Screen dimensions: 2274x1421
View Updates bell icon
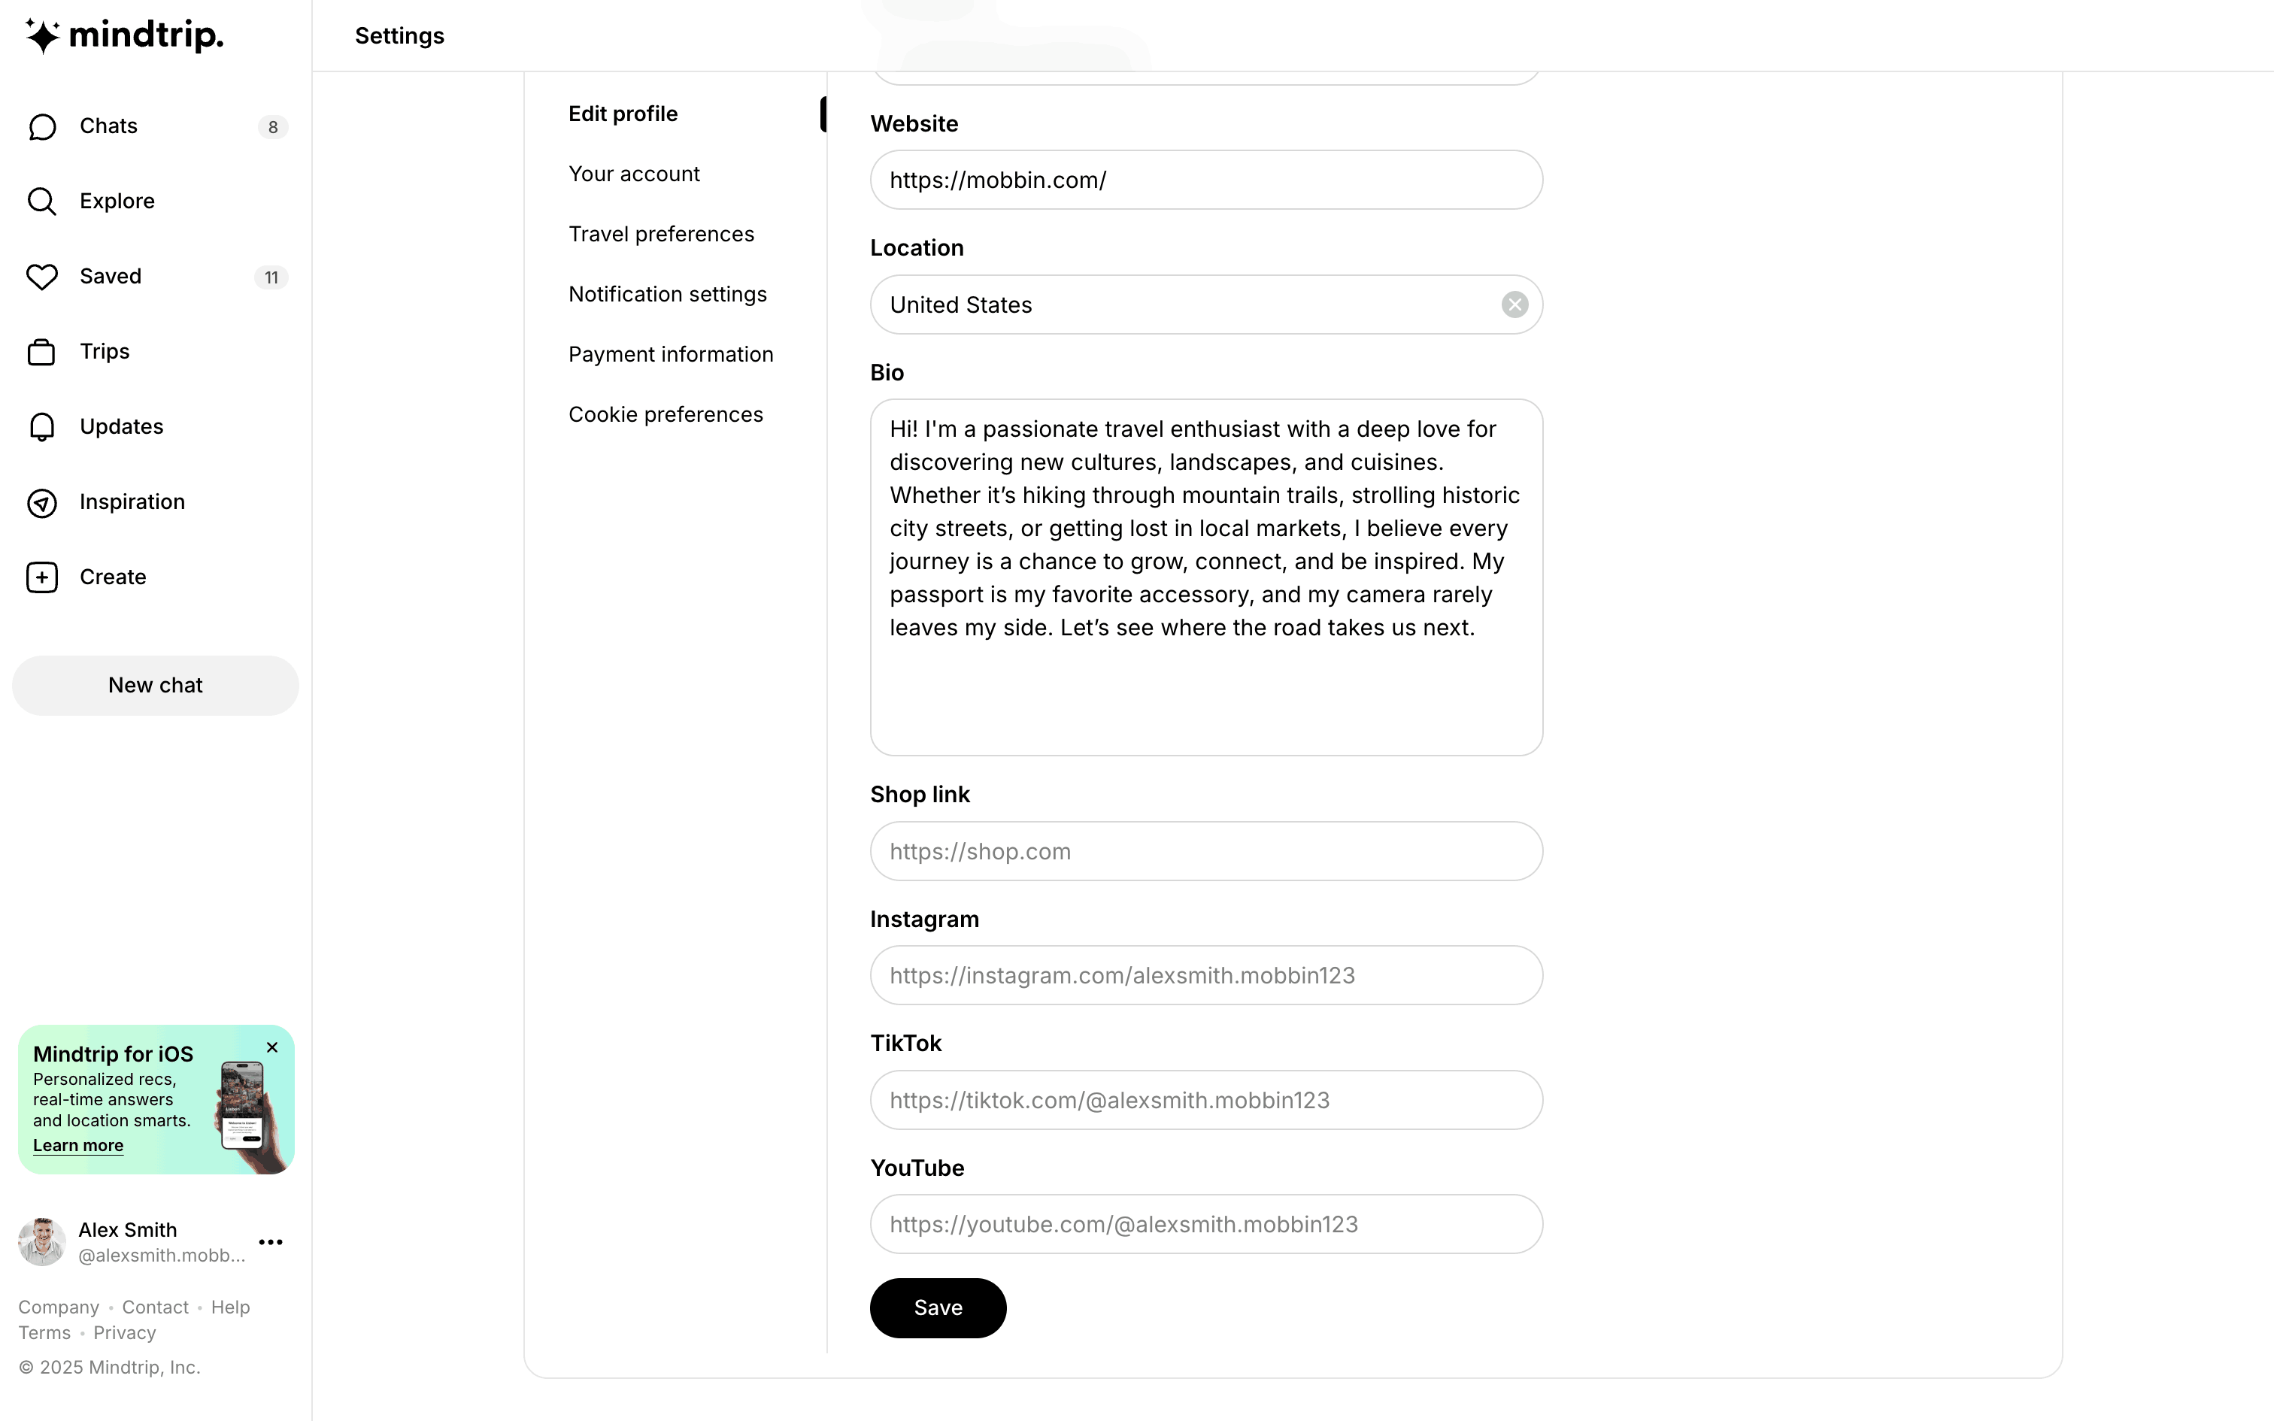click(41, 427)
